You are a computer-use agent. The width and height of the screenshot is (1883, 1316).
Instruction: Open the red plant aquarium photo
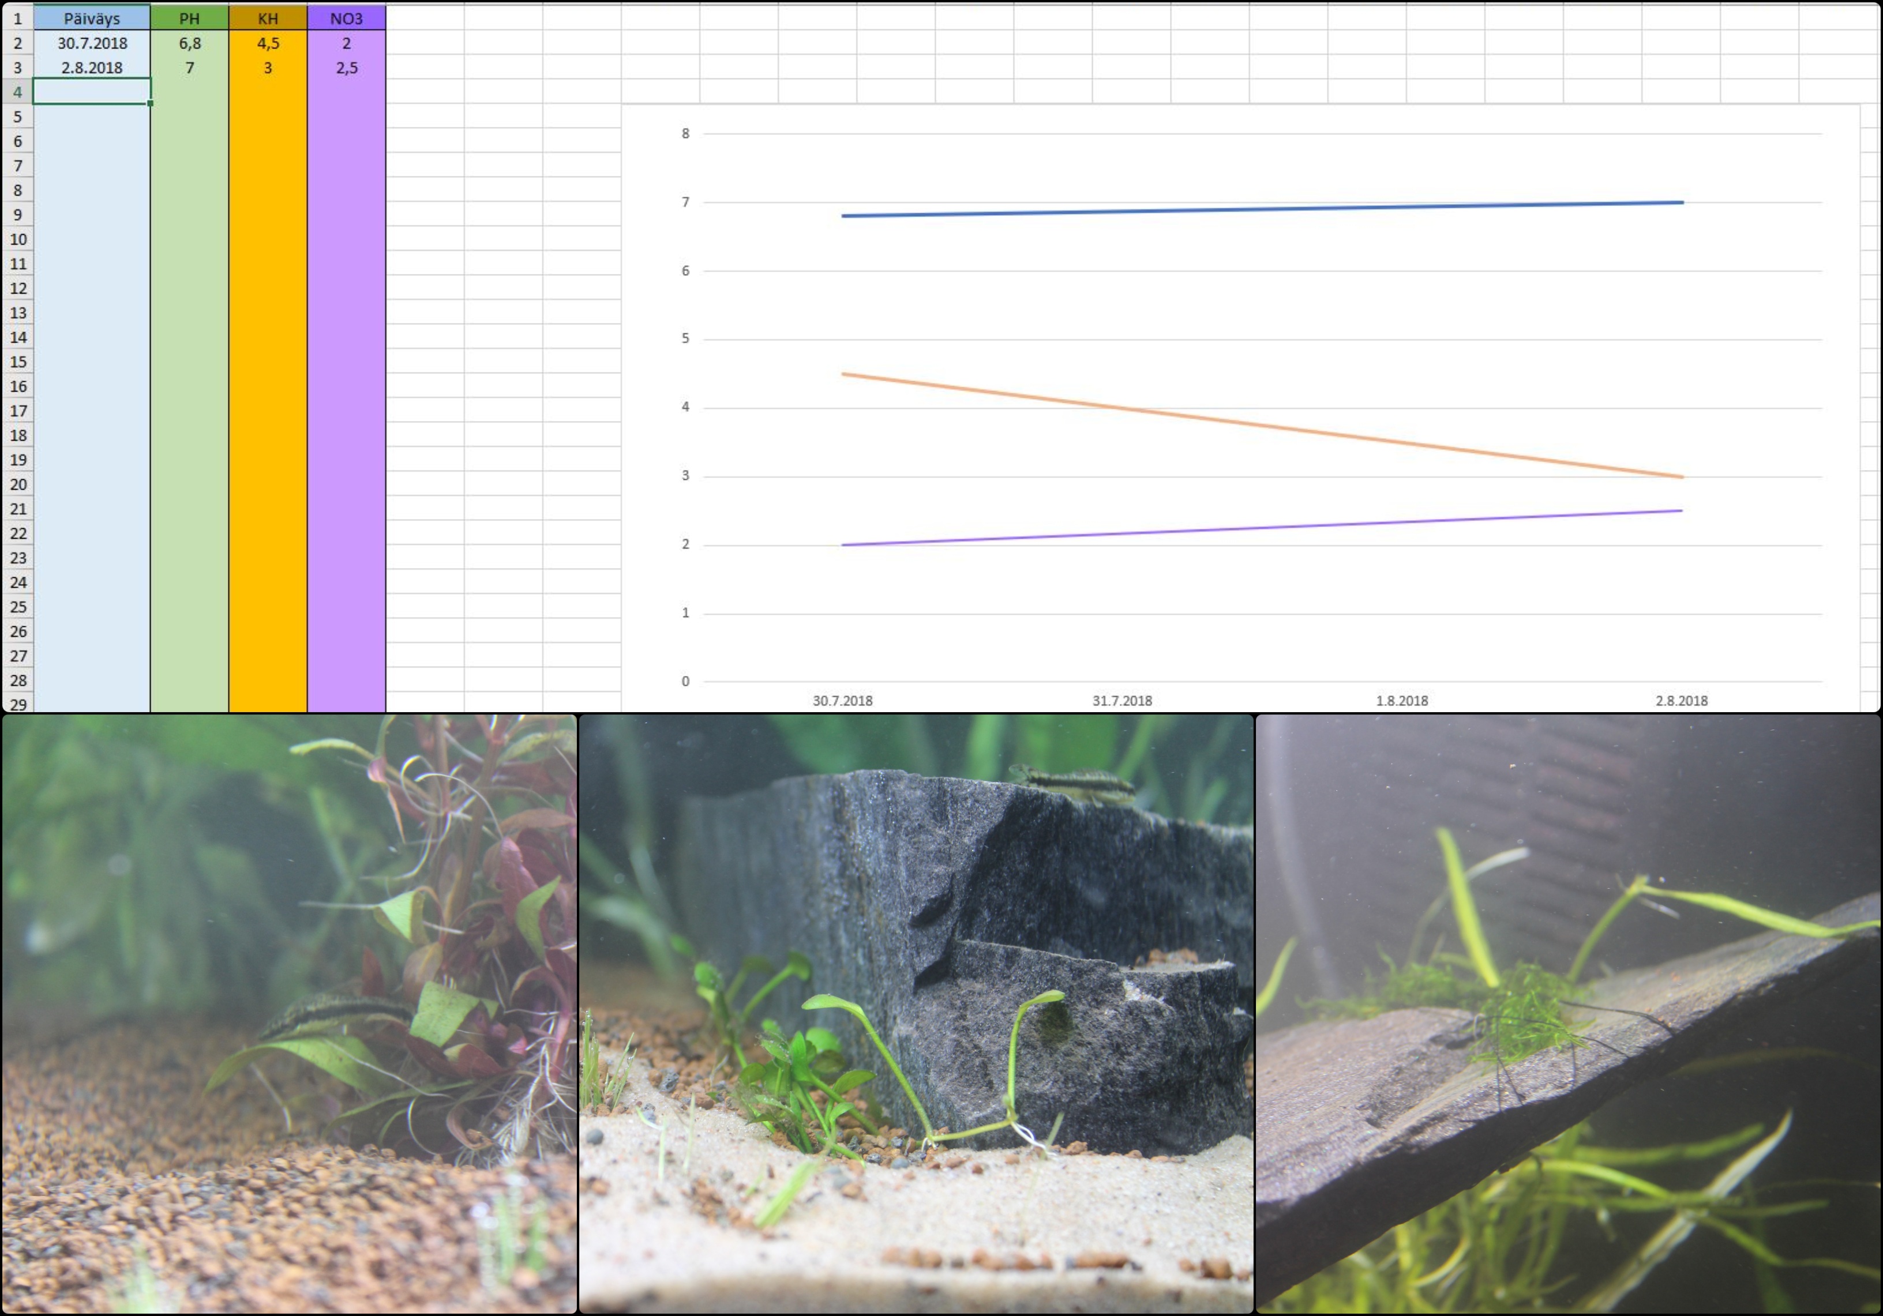288,1013
